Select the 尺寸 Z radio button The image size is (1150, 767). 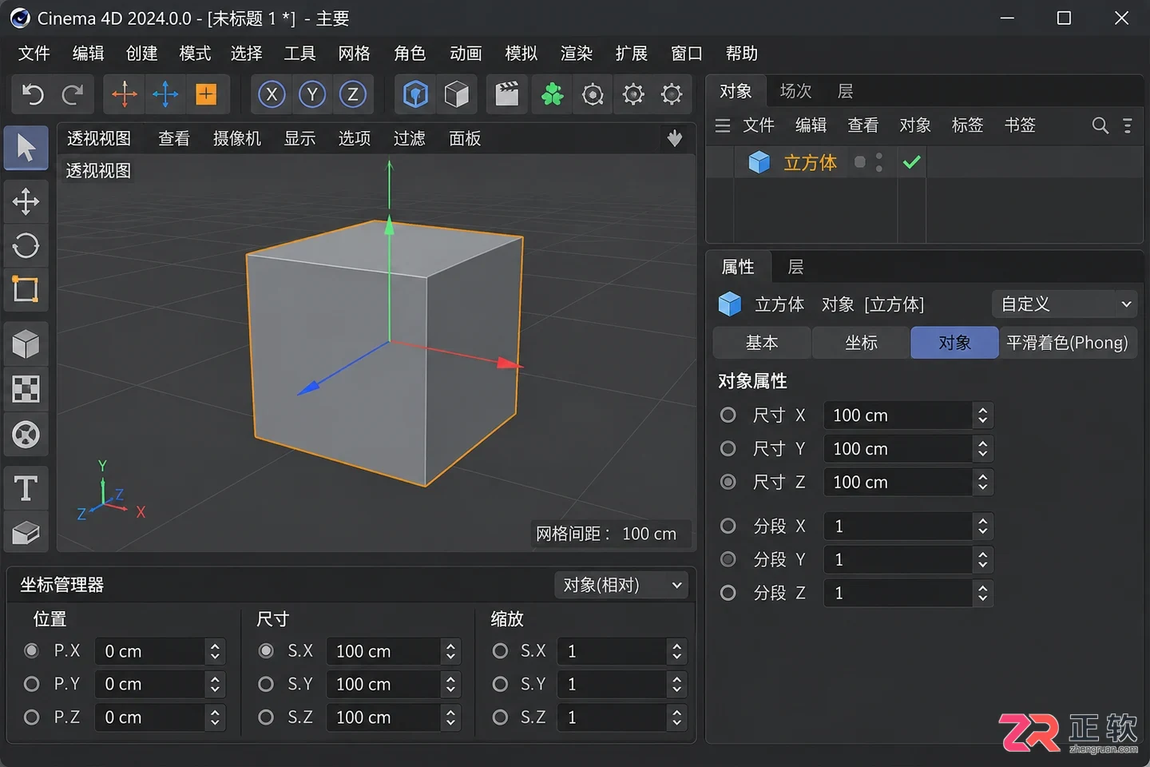[x=728, y=482]
